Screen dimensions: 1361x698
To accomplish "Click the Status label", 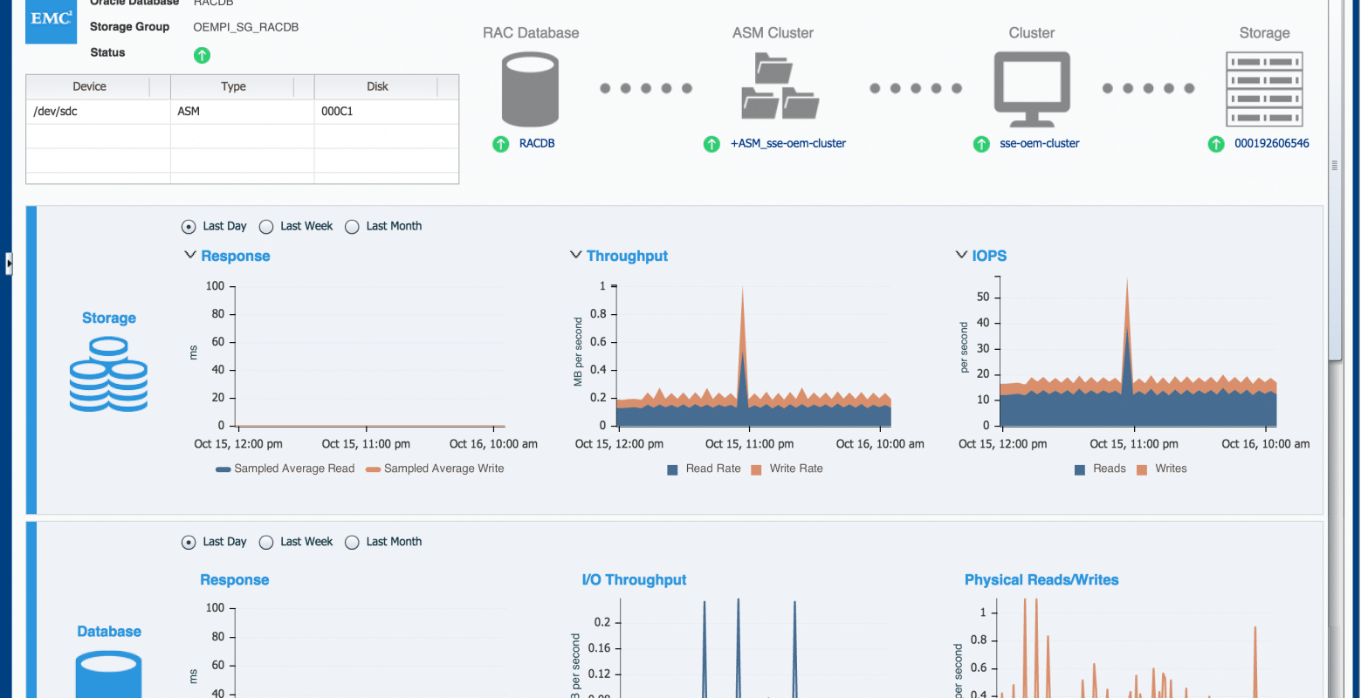I will 107,53.
